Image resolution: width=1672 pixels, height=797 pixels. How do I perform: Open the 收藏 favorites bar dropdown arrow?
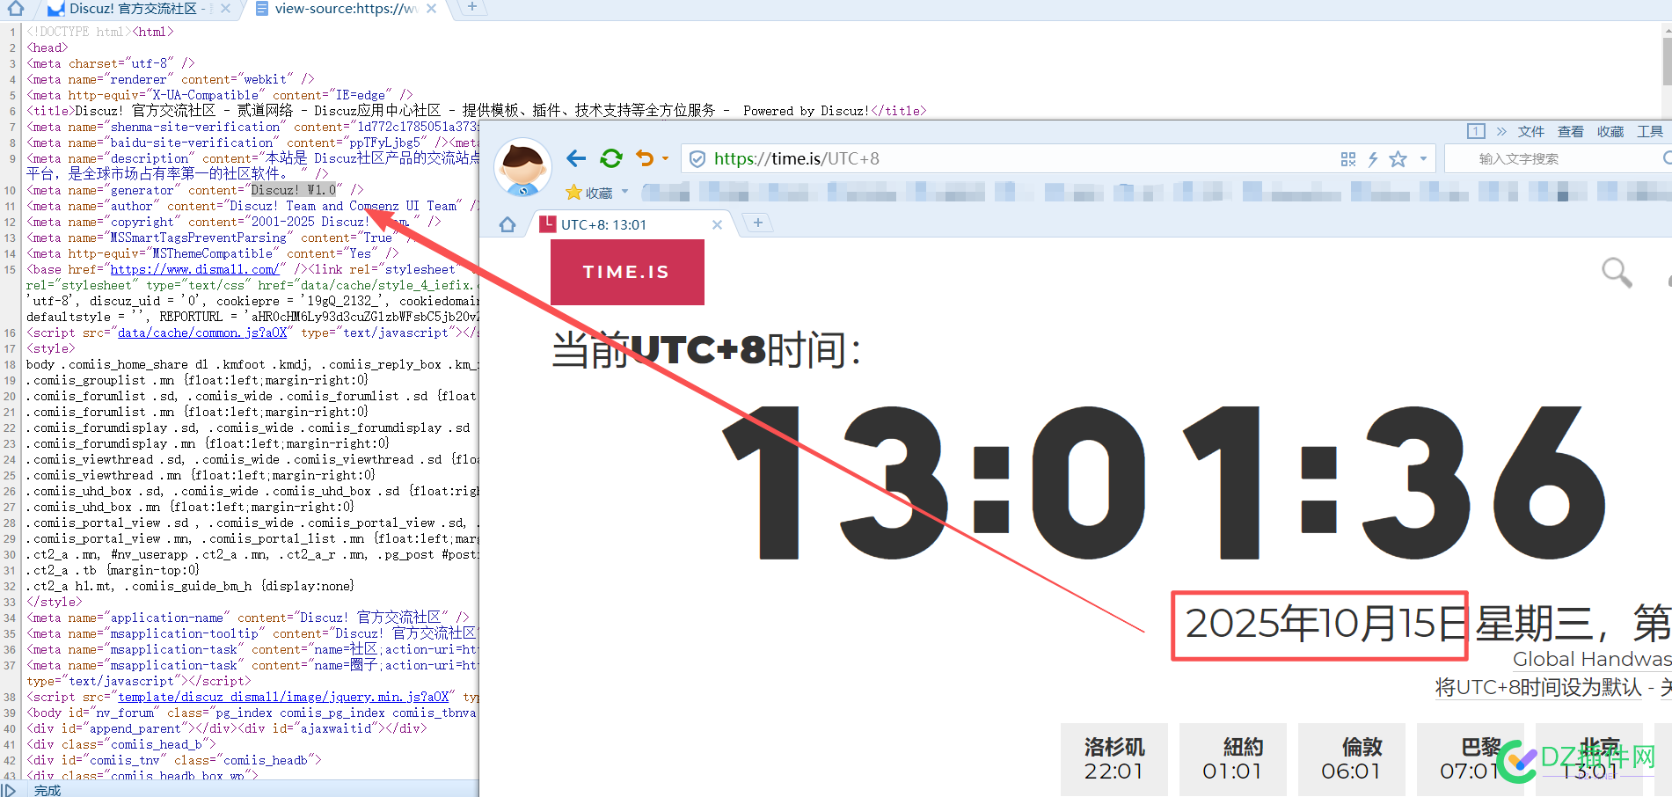click(625, 192)
